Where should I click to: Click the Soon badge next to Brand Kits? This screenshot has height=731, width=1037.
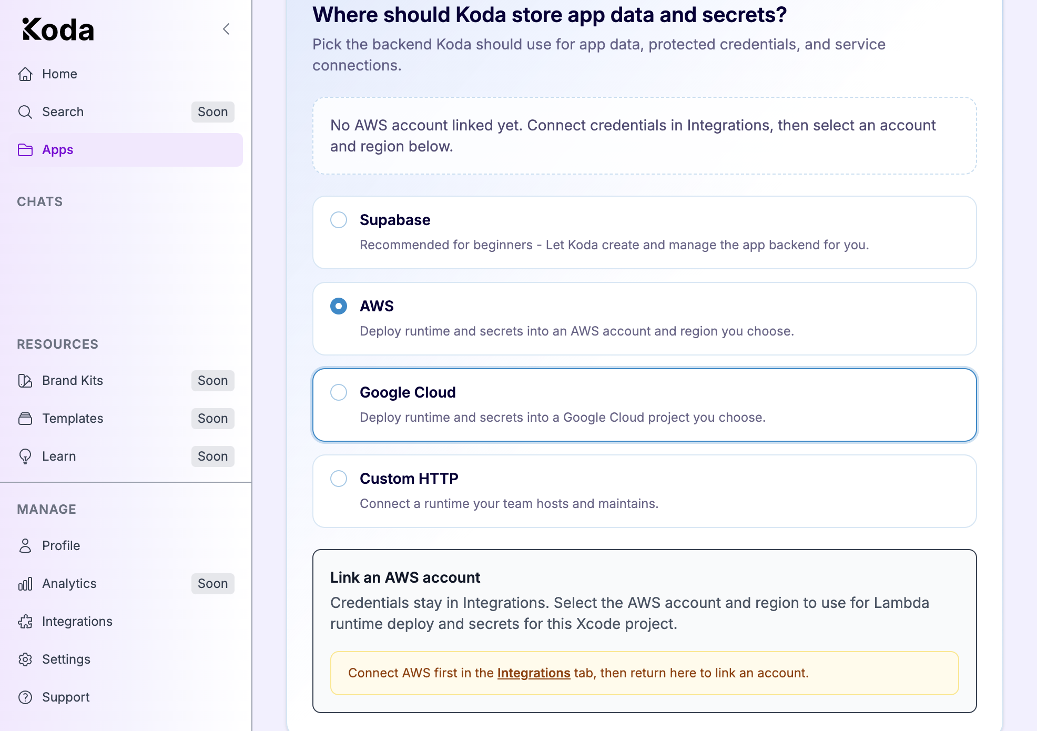click(x=213, y=381)
